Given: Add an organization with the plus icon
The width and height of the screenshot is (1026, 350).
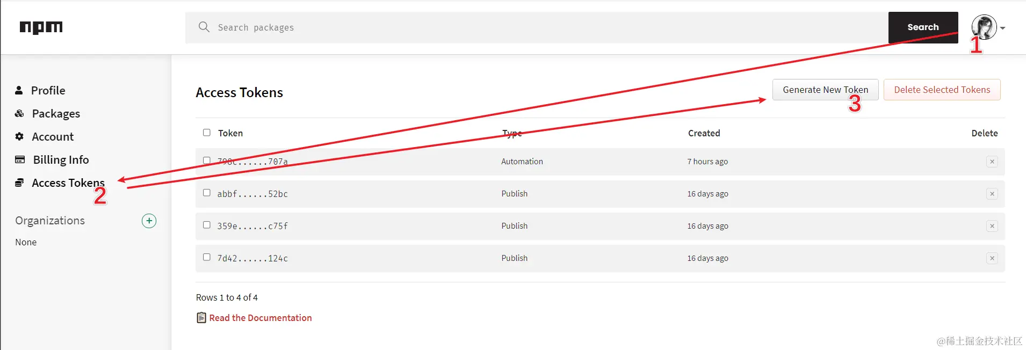Looking at the screenshot, I should [149, 221].
